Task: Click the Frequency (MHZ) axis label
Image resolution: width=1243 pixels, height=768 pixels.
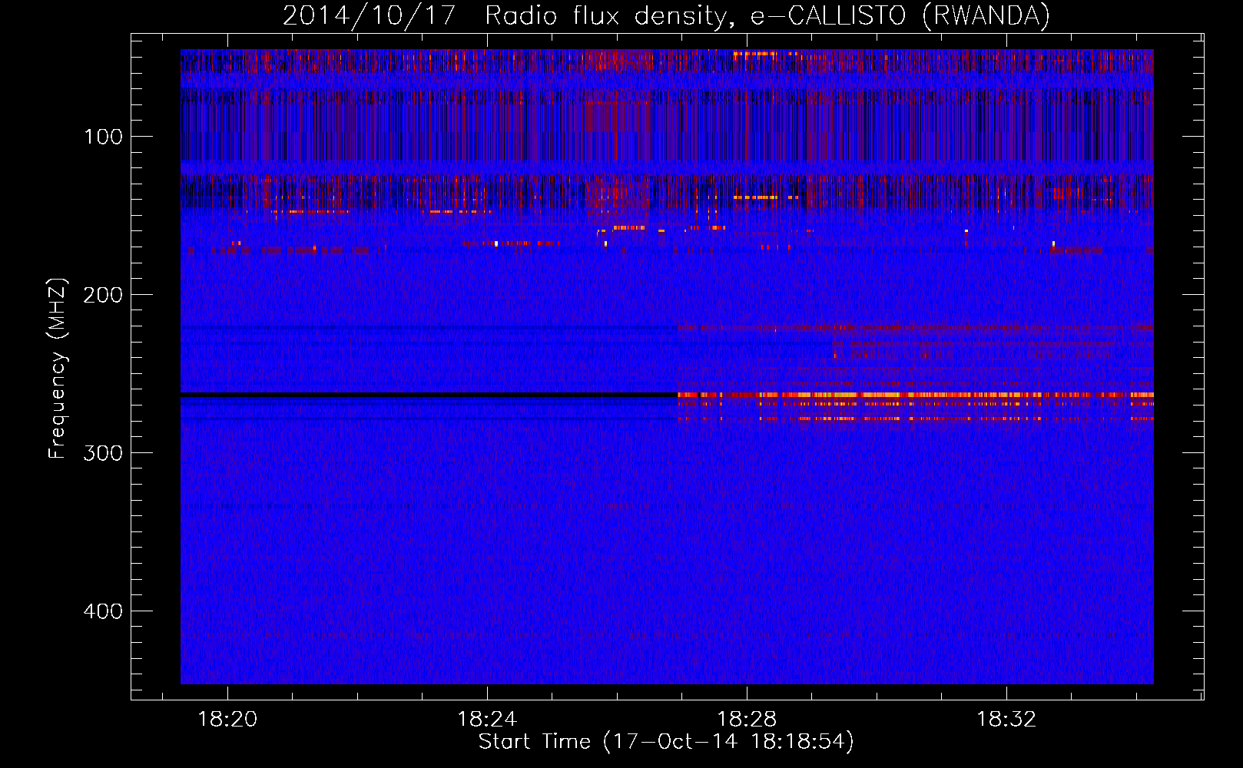Action: point(58,369)
